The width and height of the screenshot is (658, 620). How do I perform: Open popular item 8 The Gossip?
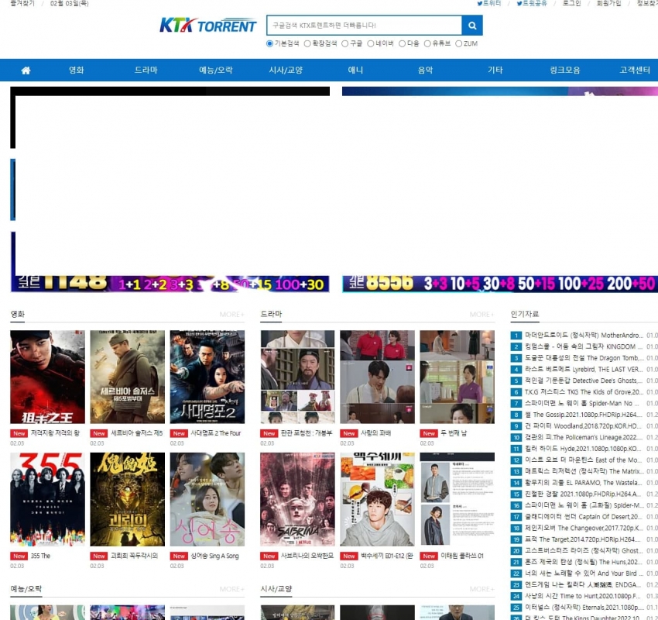[584, 415]
